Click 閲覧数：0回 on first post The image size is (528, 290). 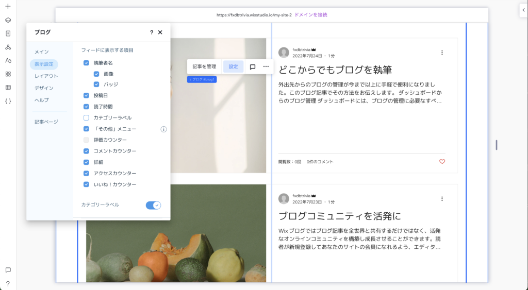tap(290, 162)
